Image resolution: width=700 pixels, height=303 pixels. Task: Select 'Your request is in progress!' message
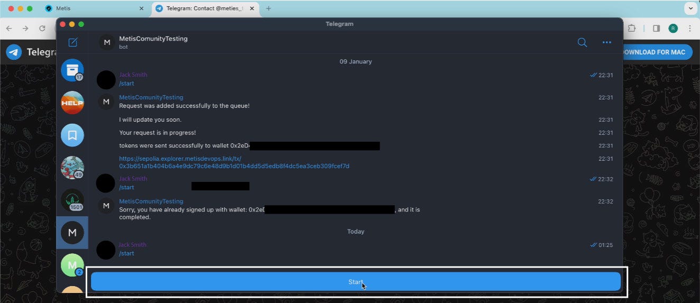click(158, 133)
